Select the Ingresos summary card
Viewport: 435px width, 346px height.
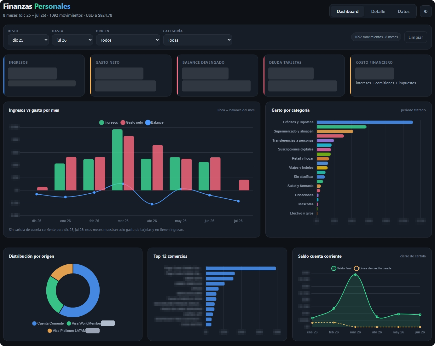pos(44,76)
